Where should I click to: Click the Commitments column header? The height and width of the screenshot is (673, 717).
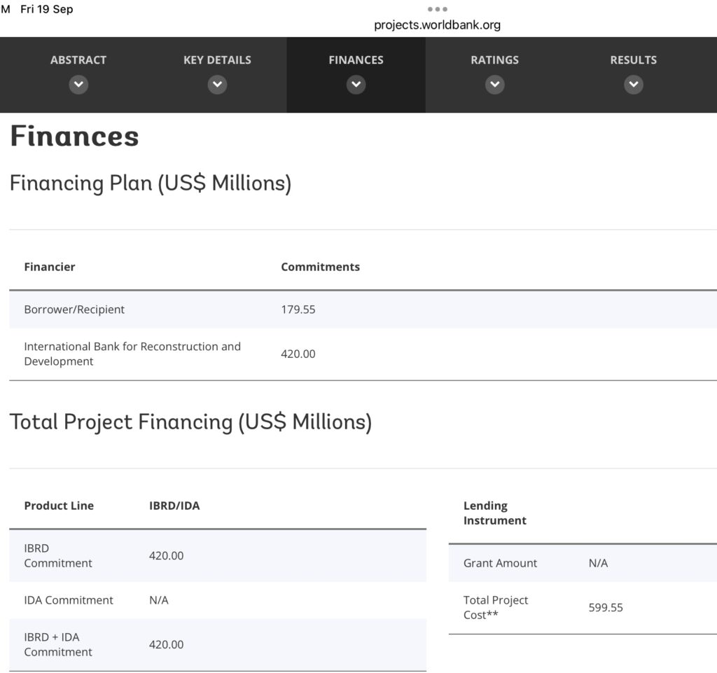[320, 267]
